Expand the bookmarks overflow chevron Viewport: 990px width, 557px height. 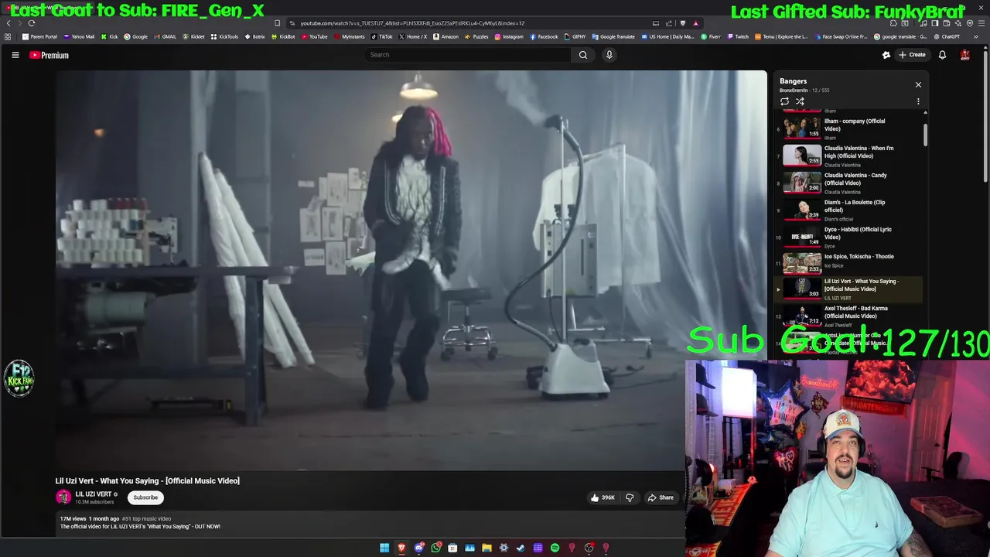(976, 36)
